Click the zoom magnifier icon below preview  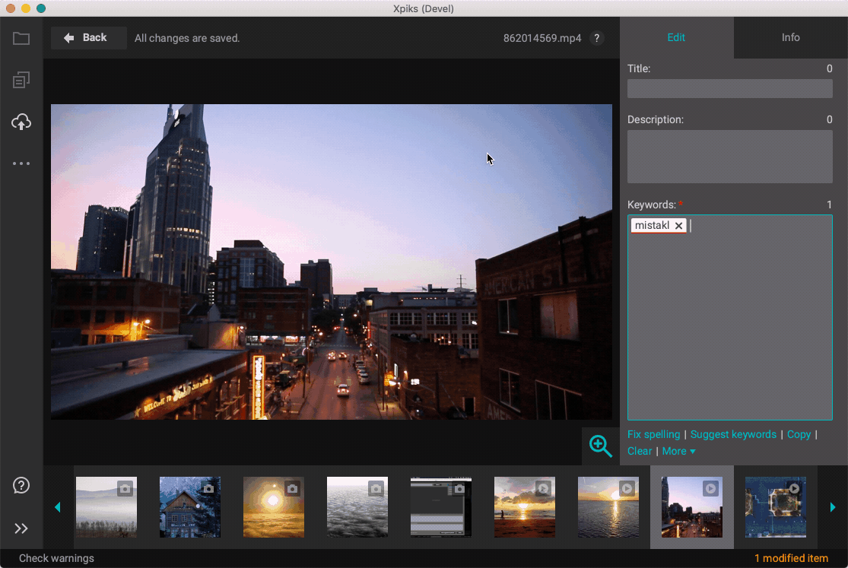tap(600, 446)
